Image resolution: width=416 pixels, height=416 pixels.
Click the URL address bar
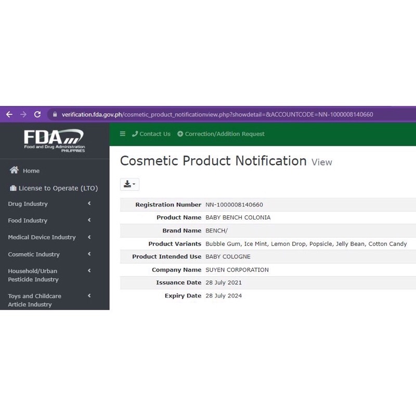(217, 114)
